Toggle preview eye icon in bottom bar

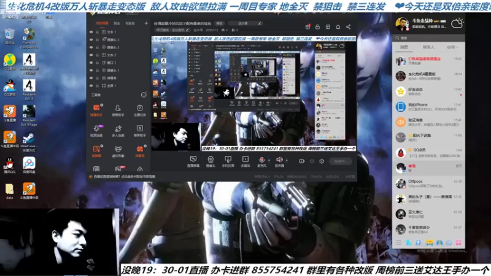312,161
